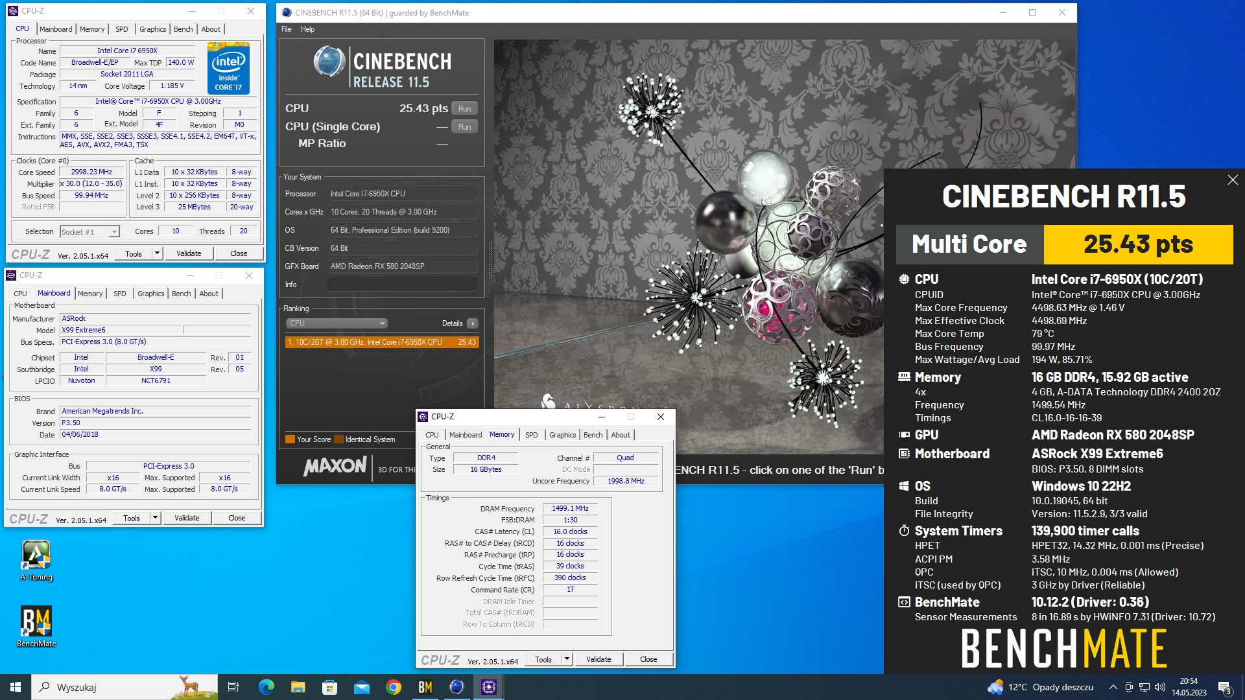The height and width of the screenshot is (700, 1245).
Task: Close the BenchMate result overlay with X
Action: (1233, 180)
